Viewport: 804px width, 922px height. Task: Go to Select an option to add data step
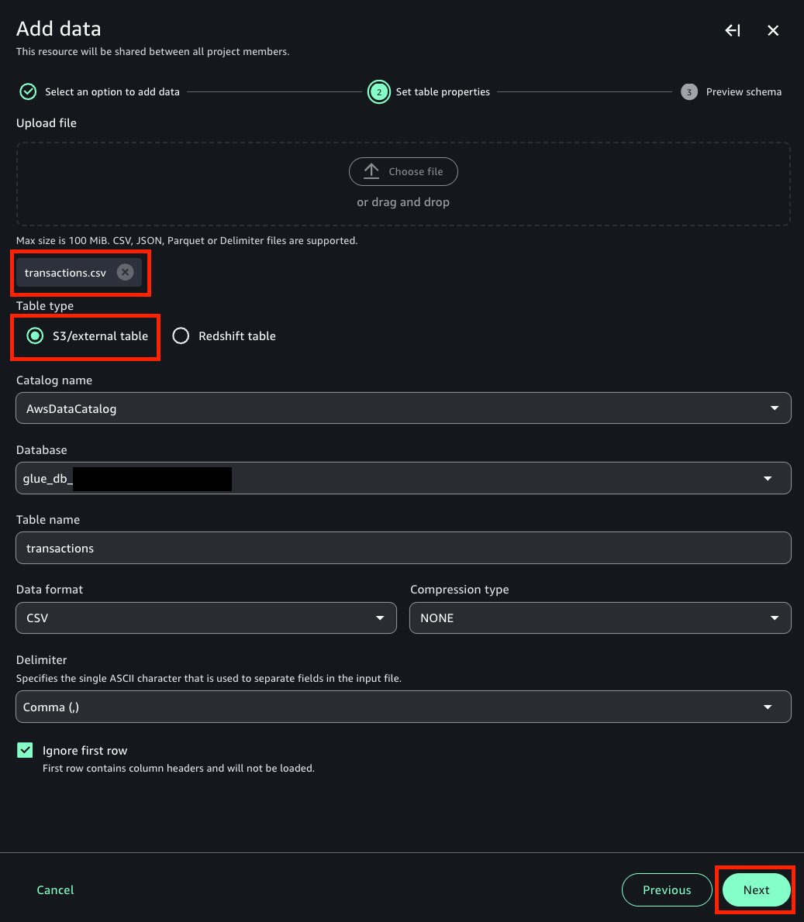click(112, 91)
